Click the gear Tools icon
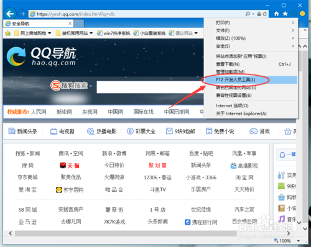The height and width of the screenshot is (247, 311). point(294,14)
